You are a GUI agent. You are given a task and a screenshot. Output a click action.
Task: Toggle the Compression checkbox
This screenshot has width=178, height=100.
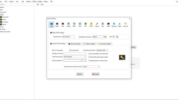(x=70, y=50)
